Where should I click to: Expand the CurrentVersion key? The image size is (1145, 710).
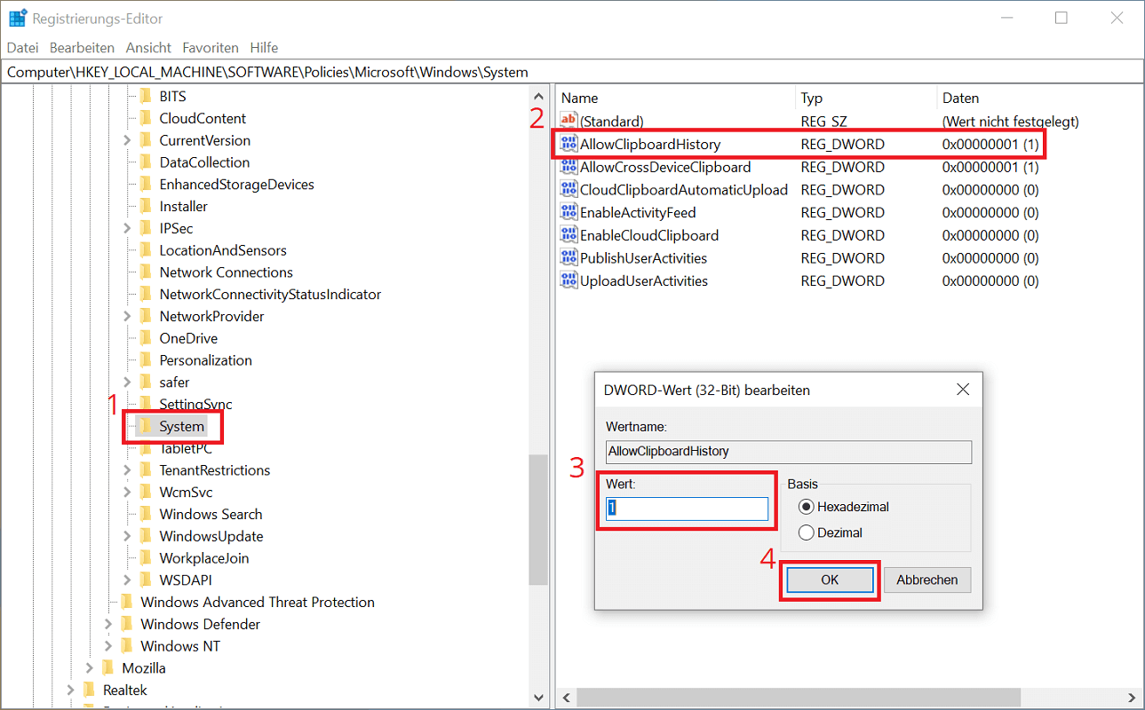[126, 140]
